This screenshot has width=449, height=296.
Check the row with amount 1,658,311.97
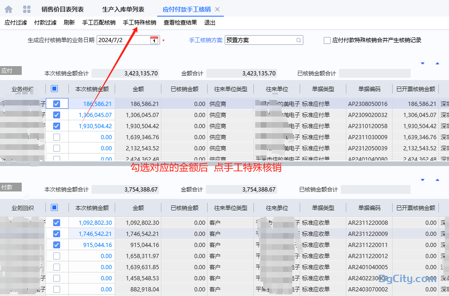(56, 256)
